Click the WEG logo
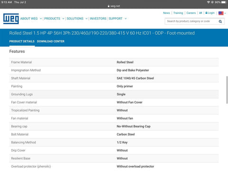Image resolution: width=228 pixels, height=171 pixels. pos(11,19)
